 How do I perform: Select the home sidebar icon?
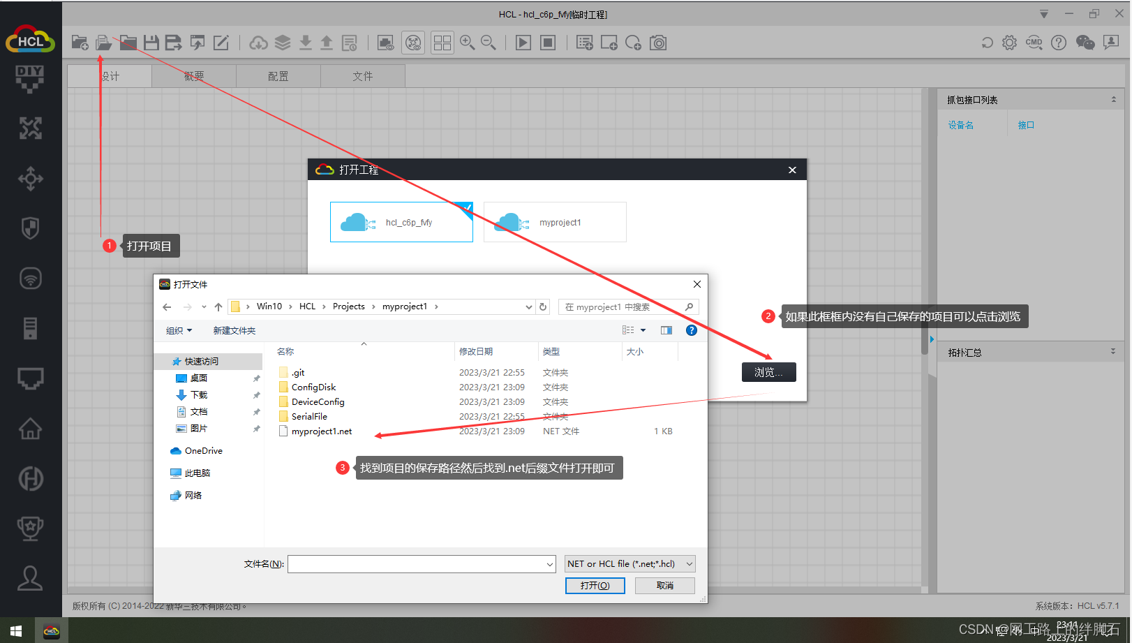point(30,428)
